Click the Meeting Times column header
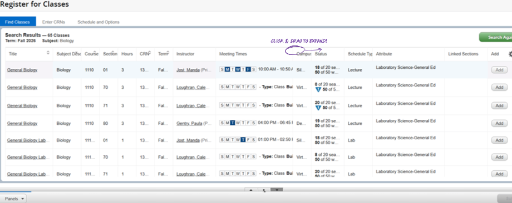The height and width of the screenshot is (203, 512). [x=233, y=54]
